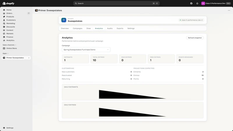Open the Class 5 Performance Dev store menu
The height and width of the screenshot is (131, 233).
216,3
